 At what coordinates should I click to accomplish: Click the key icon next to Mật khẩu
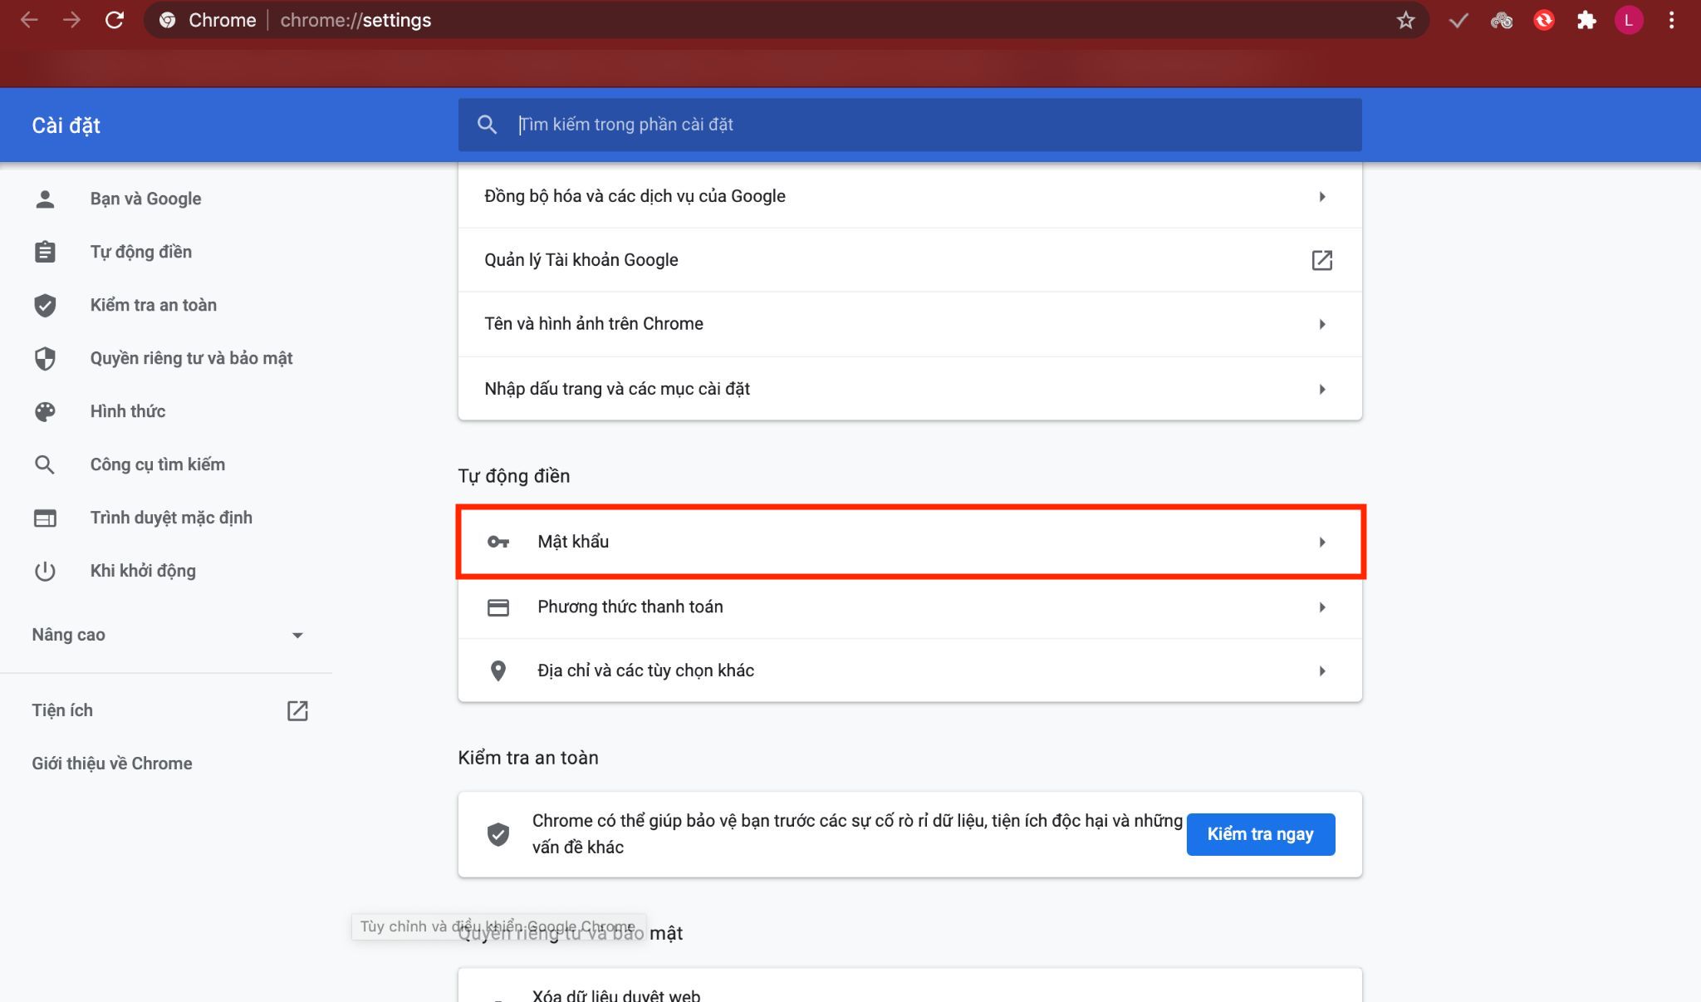[498, 543]
